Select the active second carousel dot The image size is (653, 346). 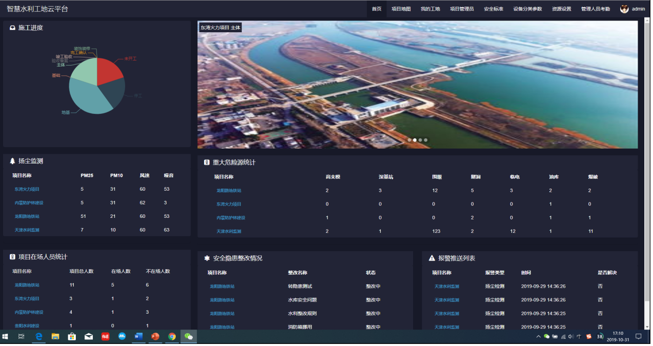pos(415,140)
